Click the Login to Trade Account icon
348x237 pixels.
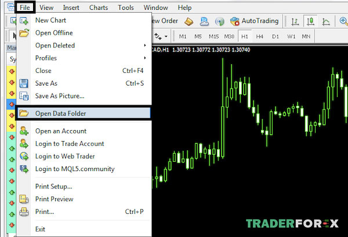24,143
